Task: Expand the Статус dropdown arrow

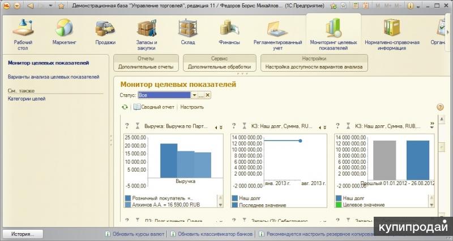Action: pyautogui.click(x=194, y=95)
